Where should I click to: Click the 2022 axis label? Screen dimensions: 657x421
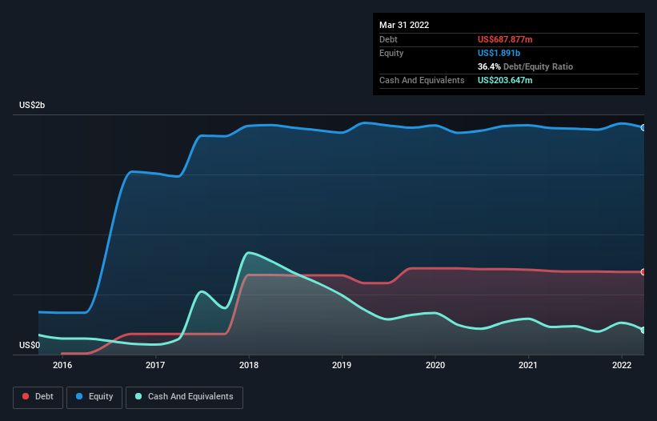622,365
